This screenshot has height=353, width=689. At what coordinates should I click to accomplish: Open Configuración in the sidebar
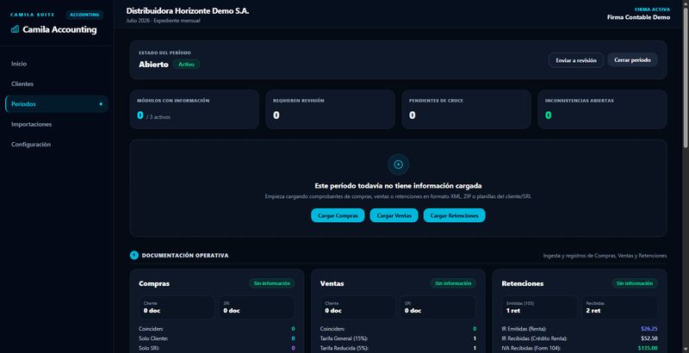click(x=56, y=145)
